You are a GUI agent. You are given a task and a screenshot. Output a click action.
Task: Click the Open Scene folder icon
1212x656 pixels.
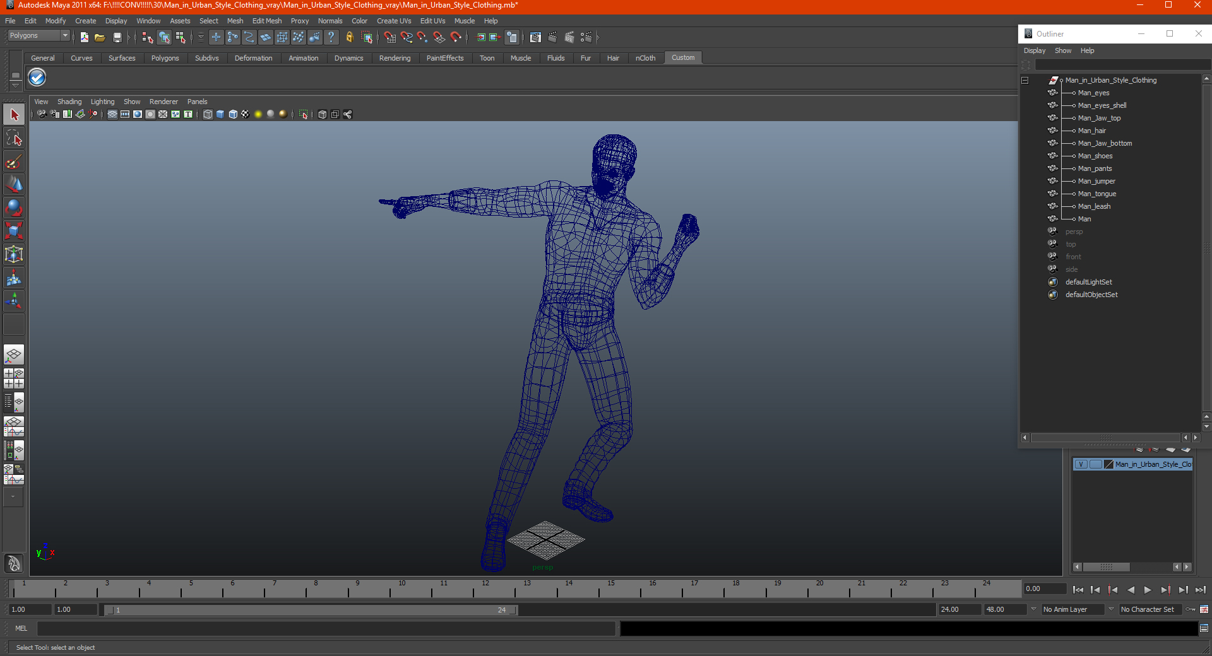[100, 37]
